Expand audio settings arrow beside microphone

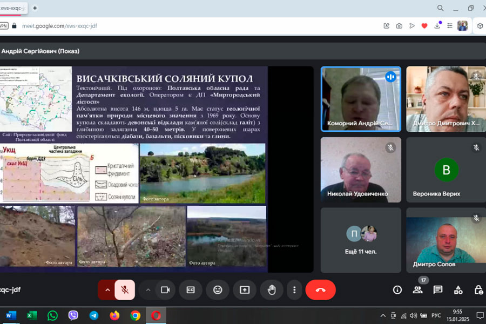point(107,290)
